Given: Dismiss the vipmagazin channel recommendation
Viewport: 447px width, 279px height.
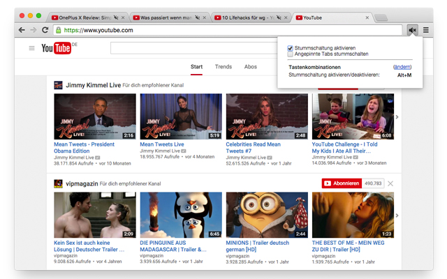Looking at the screenshot, I should tap(390, 183).
